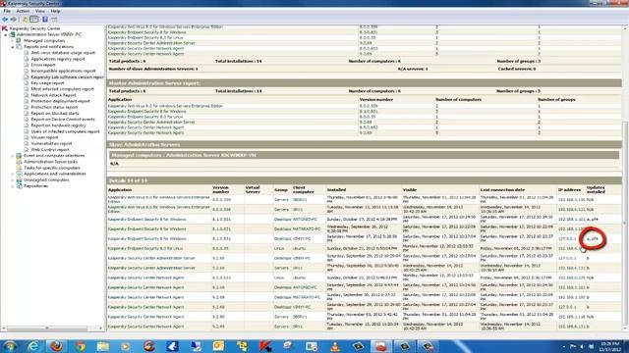Click the Help icon in the toolbar
The width and height of the screenshot is (629, 353).
point(45,20)
